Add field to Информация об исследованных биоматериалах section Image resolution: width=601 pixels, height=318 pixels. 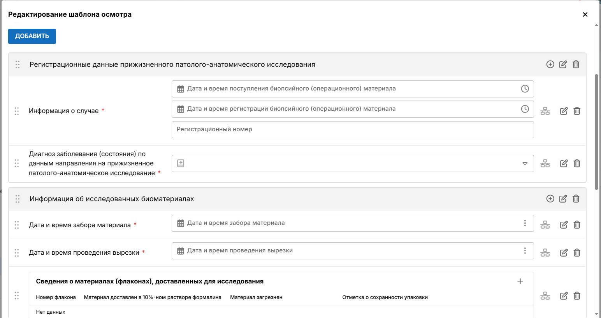coord(550,199)
